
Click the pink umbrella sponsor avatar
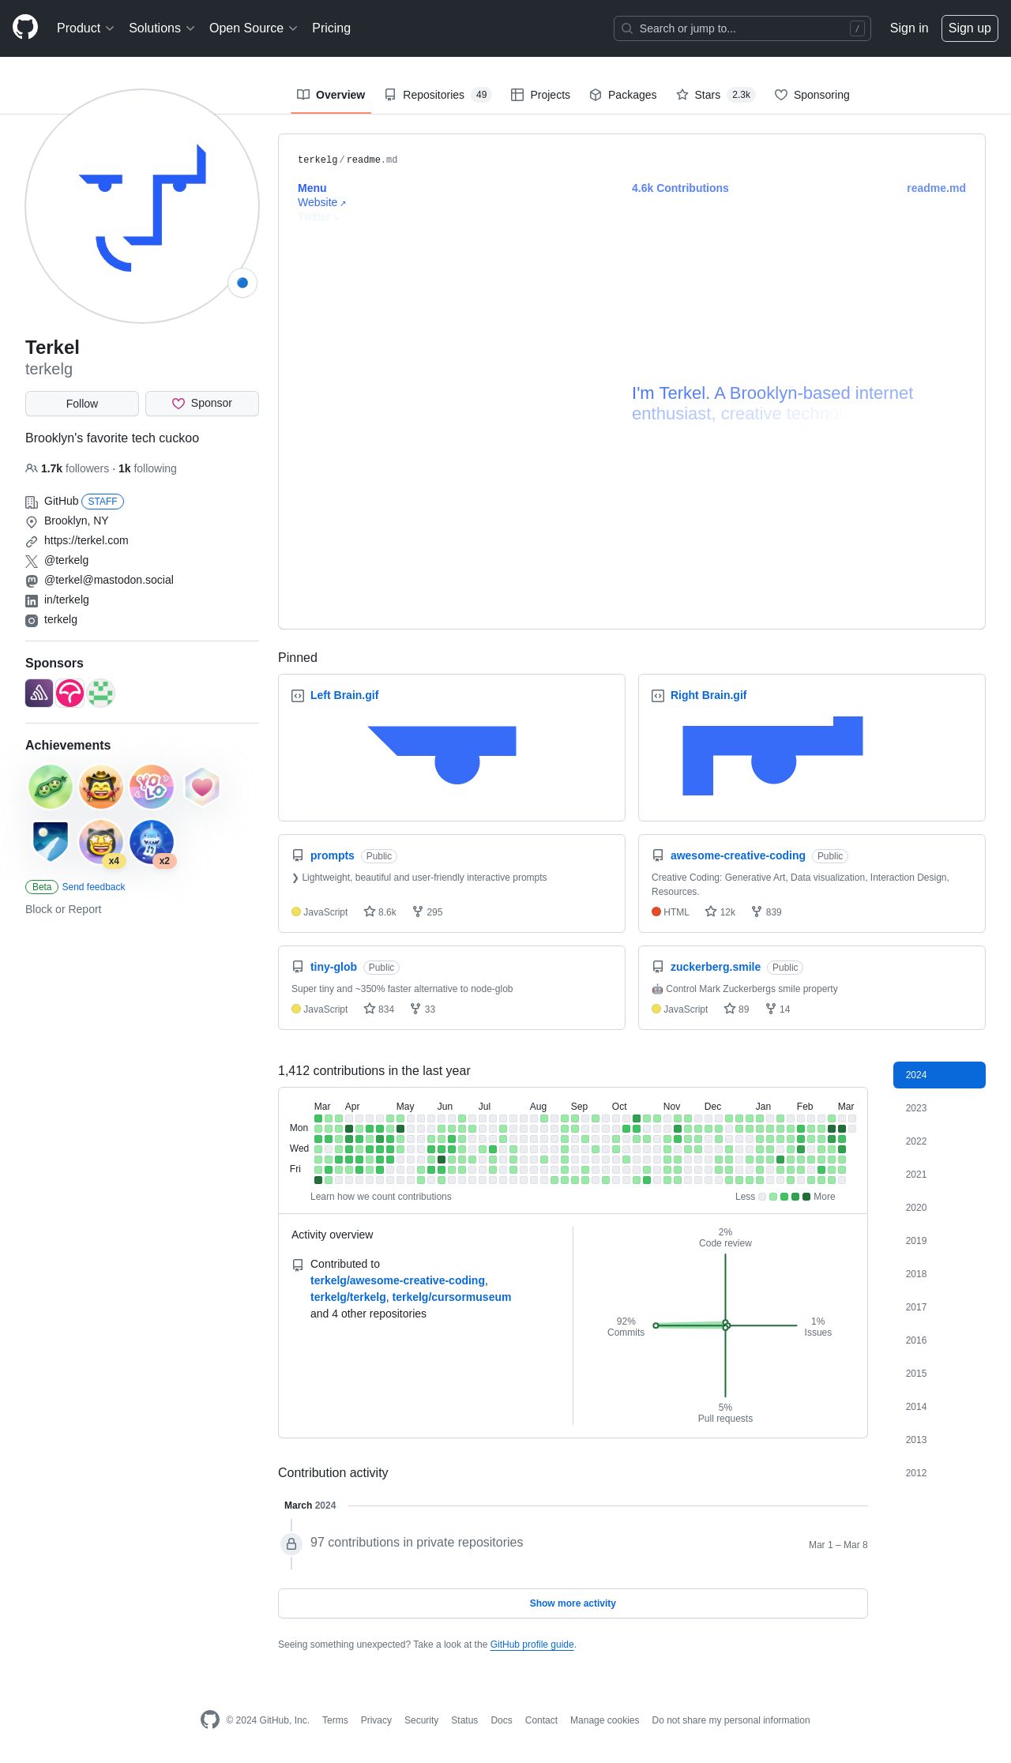pyautogui.click(x=70, y=693)
